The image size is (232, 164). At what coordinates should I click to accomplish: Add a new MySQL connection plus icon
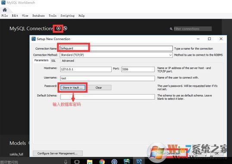coord(59,28)
